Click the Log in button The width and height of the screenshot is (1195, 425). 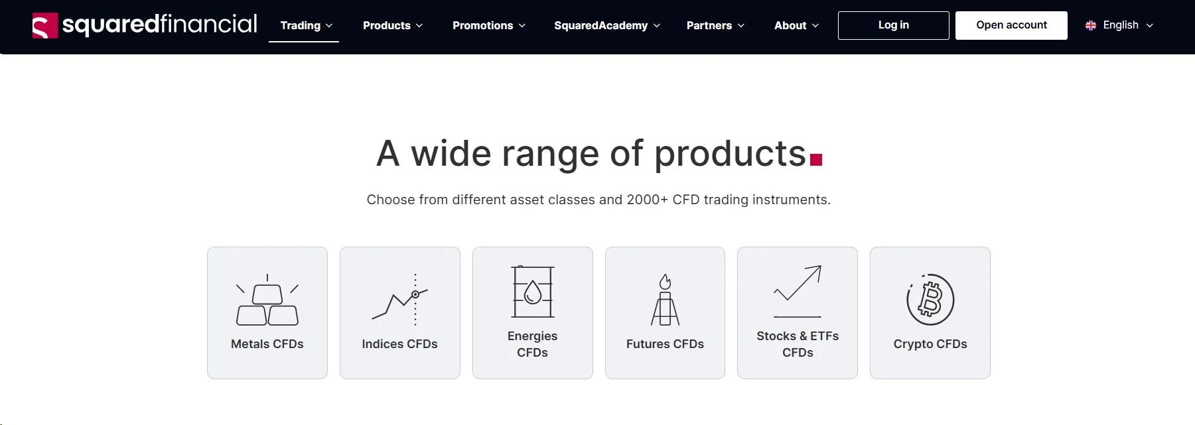pyautogui.click(x=893, y=25)
